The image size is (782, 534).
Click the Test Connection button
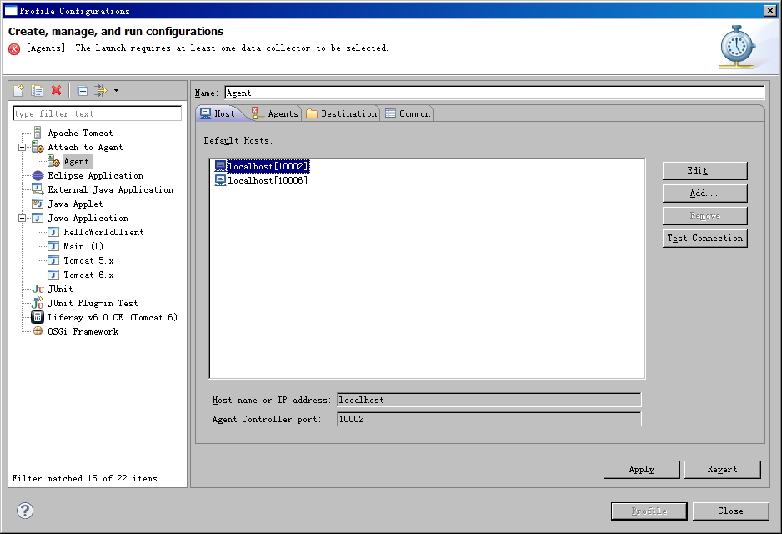704,238
